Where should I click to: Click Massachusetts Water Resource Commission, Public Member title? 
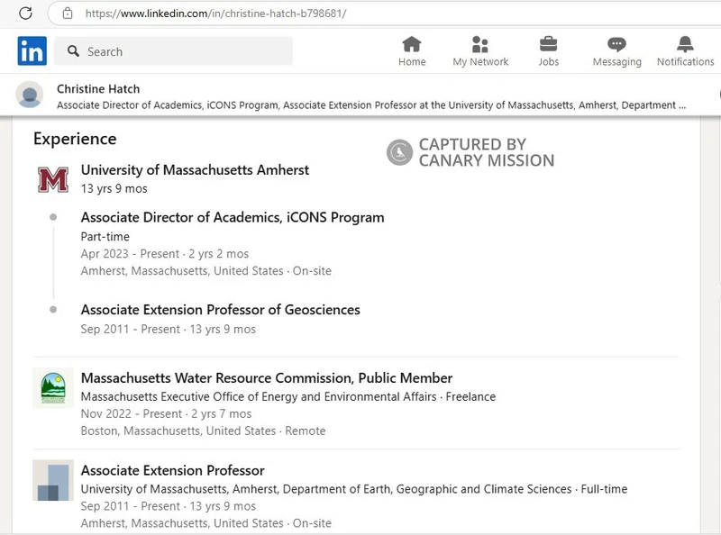pyautogui.click(x=267, y=377)
